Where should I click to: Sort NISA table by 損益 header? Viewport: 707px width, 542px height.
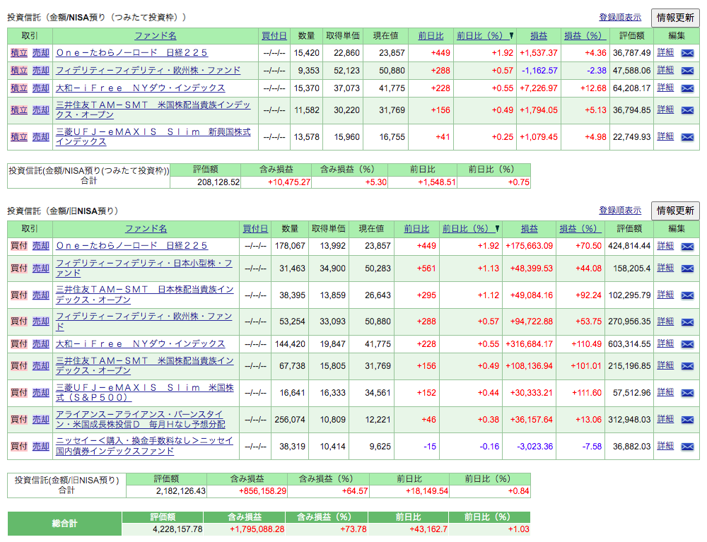coord(538,35)
